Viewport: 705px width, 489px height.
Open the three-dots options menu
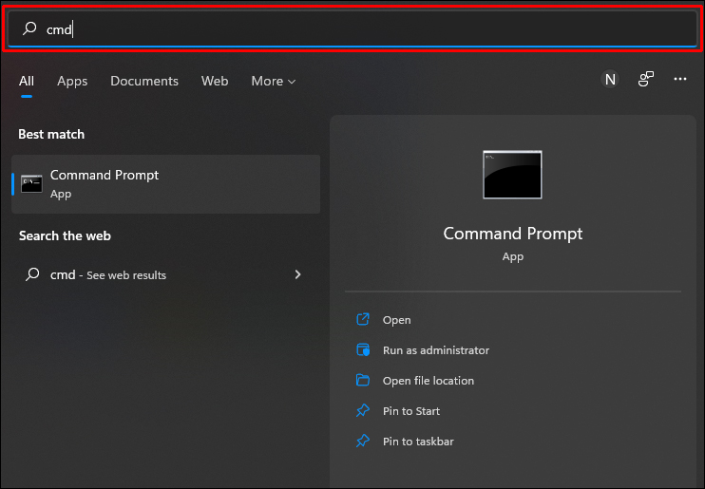tap(680, 81)
